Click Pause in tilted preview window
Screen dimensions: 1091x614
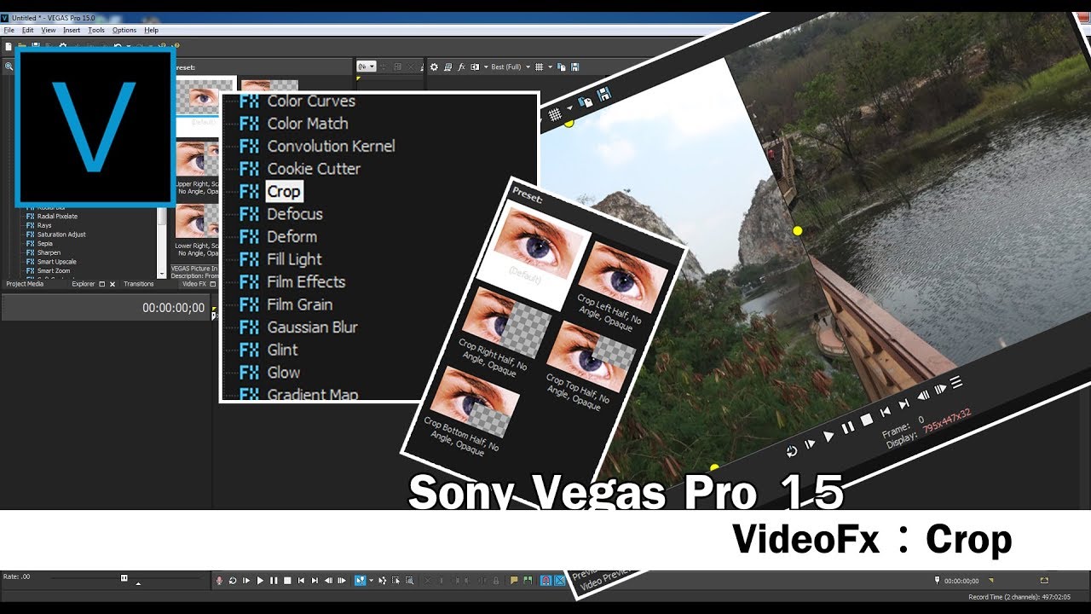click(848, 427)
